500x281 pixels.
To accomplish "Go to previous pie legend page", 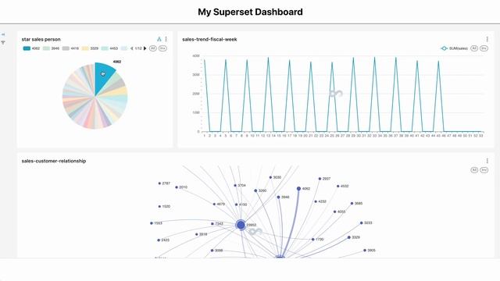I will 132,48.
